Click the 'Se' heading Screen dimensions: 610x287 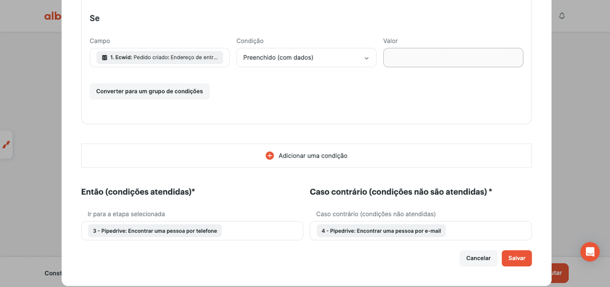[x=95, y=18]
